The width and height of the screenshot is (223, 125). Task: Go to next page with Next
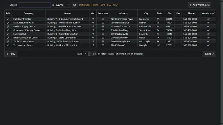point(209,54)
